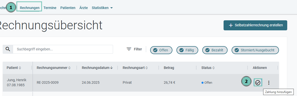
Task: Focus the Suchbegriff eingeben search field
Action: tap(63, 49)
